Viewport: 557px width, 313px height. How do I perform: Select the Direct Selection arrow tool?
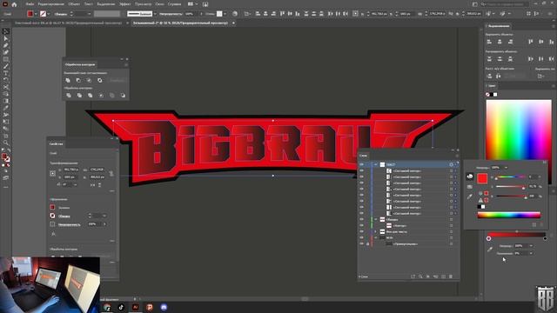click(x=6, y=38)
